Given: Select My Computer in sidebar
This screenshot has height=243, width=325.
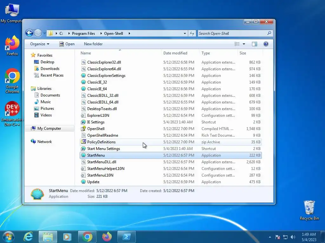Looking at the screenshot, I should click(49, 128).
